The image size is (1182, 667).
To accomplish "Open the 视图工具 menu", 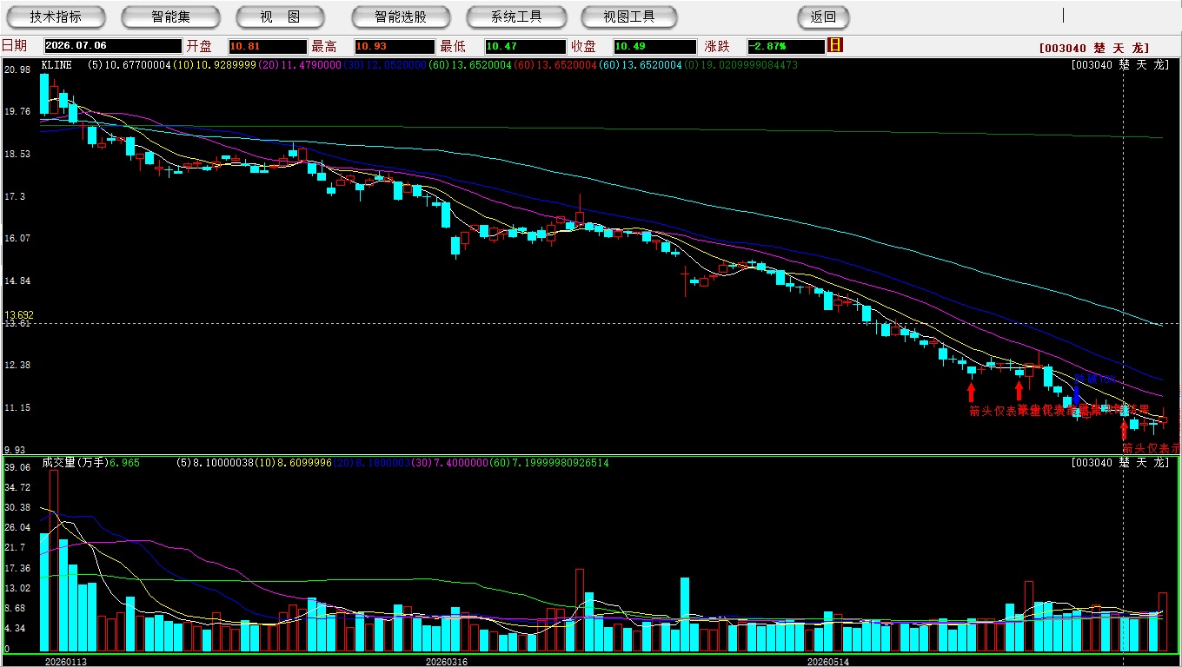I will coord(629,17).
